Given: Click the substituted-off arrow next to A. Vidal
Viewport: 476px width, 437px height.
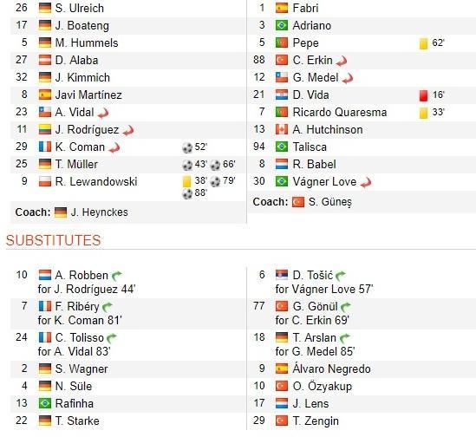Looking at the screenshot, I should pos(103,114).
